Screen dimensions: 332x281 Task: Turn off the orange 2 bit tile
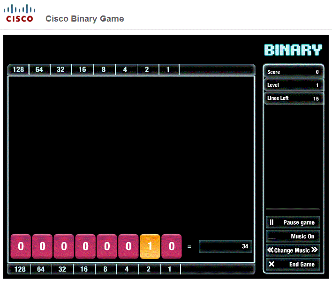tap(150, 246)
